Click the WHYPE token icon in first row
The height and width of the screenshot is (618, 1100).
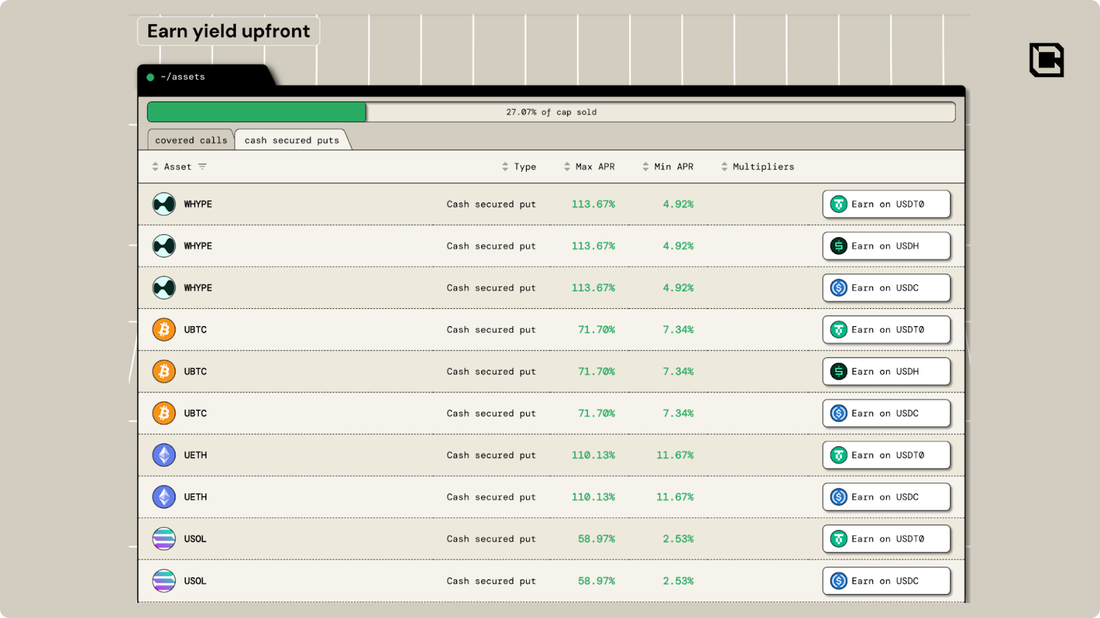[x=164, y=204]
